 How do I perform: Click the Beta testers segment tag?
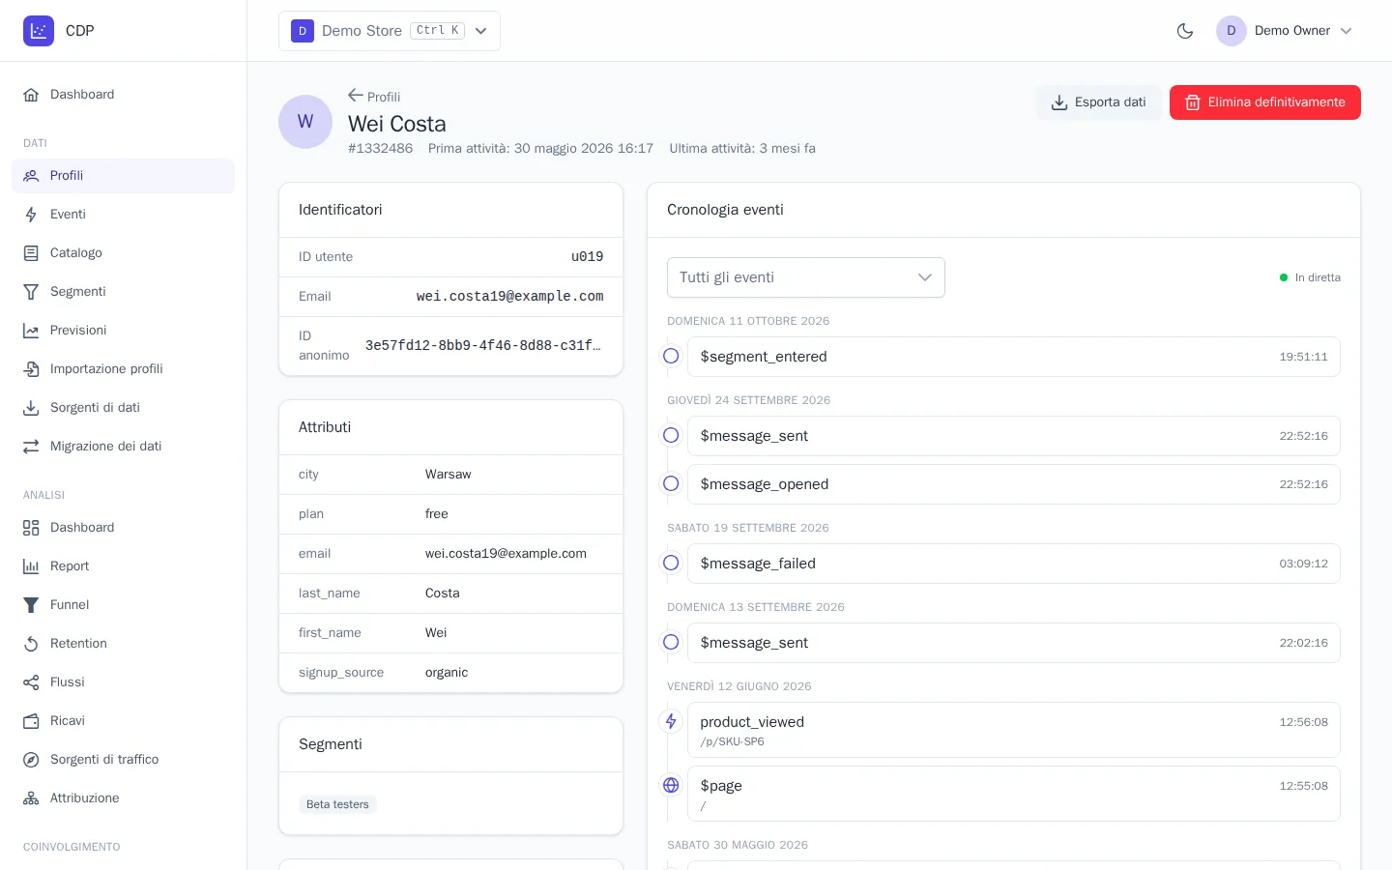point(337,804)
